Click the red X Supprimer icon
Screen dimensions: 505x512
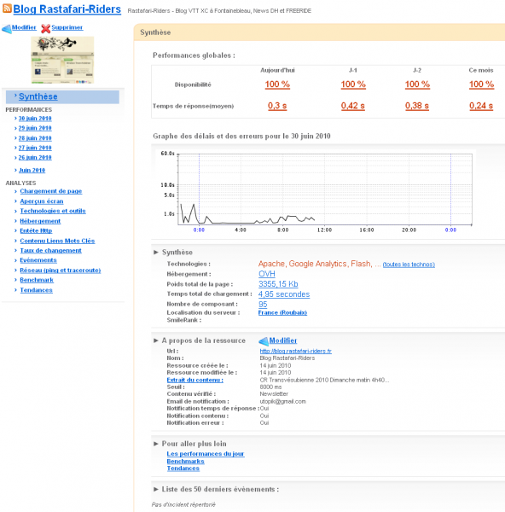(46, 29)
